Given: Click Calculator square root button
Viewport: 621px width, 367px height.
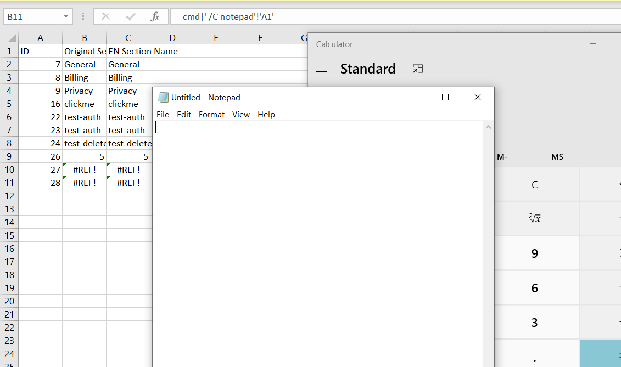Looking at the screenshot, I should click(535, 218).
